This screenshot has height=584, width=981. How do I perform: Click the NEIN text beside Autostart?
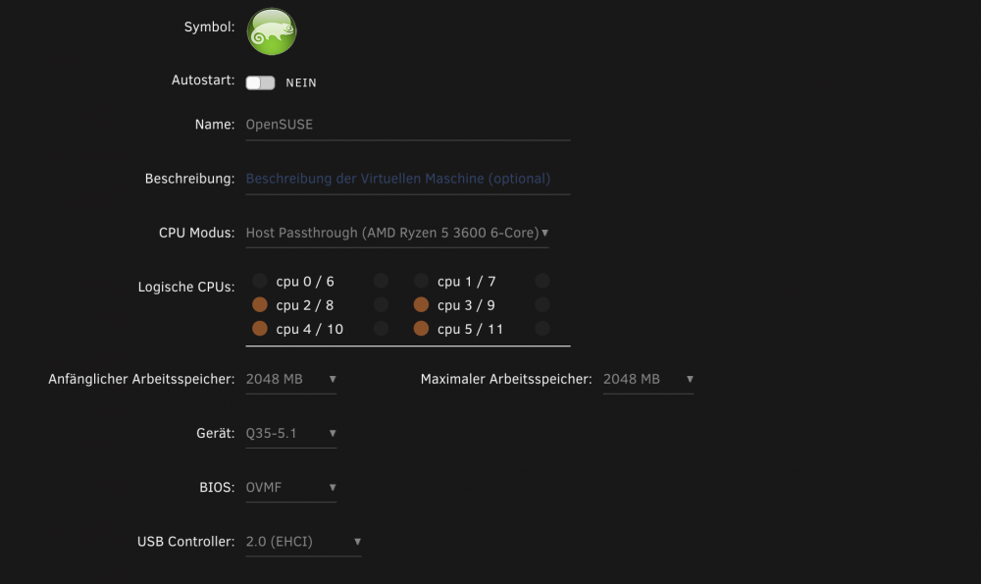click(x=301, y=82)
